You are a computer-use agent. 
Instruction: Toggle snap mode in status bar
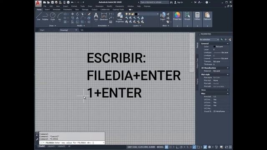(170, 147)
